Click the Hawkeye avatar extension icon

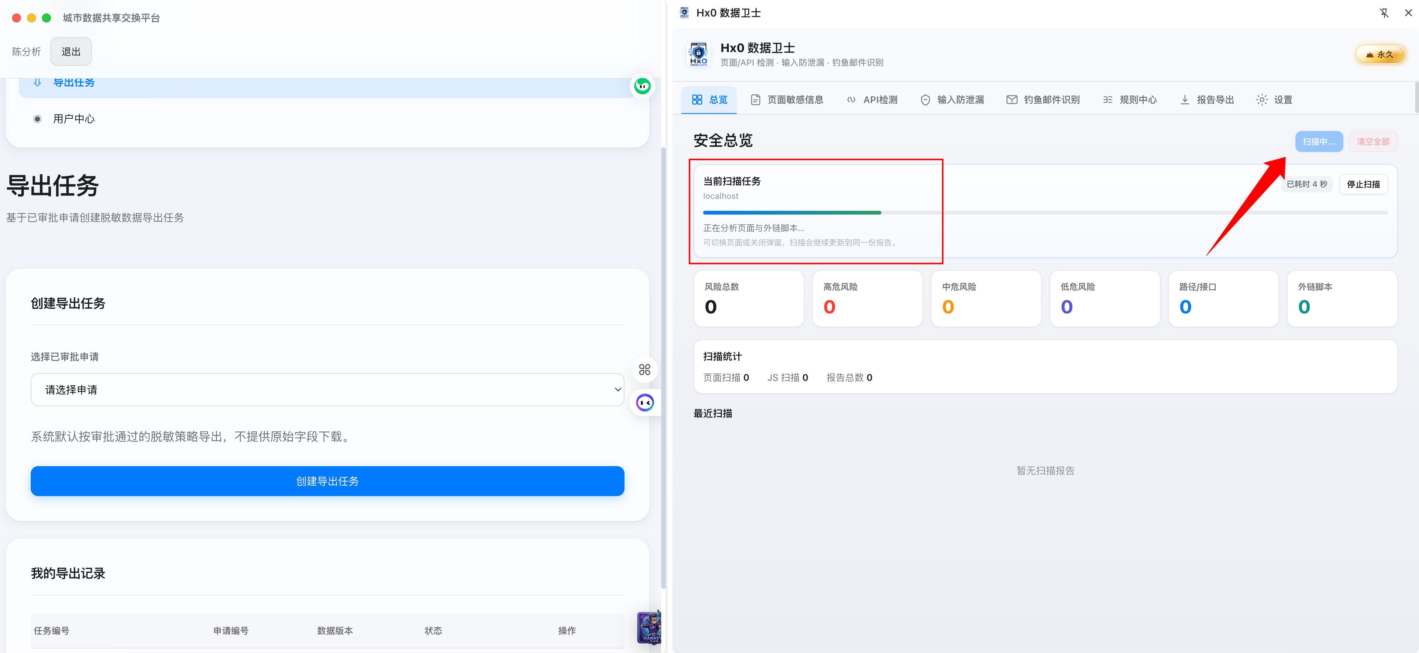tap(649, 628)
